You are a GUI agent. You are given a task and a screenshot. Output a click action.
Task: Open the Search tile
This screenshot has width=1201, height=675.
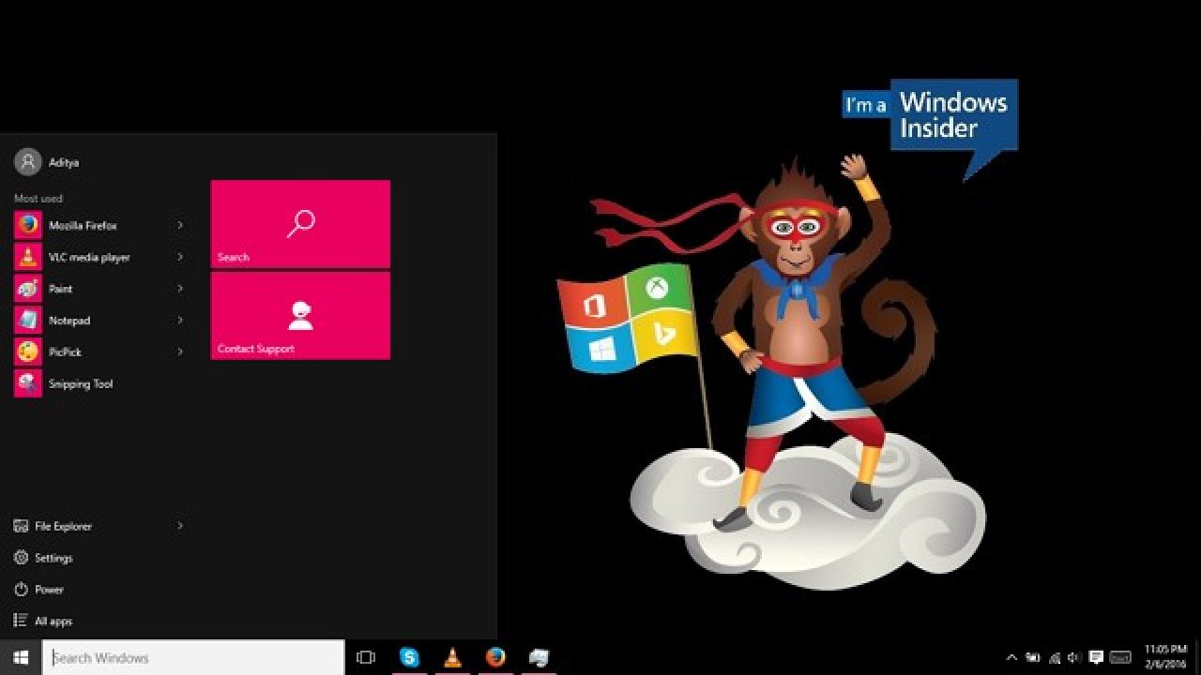point(300,224)
